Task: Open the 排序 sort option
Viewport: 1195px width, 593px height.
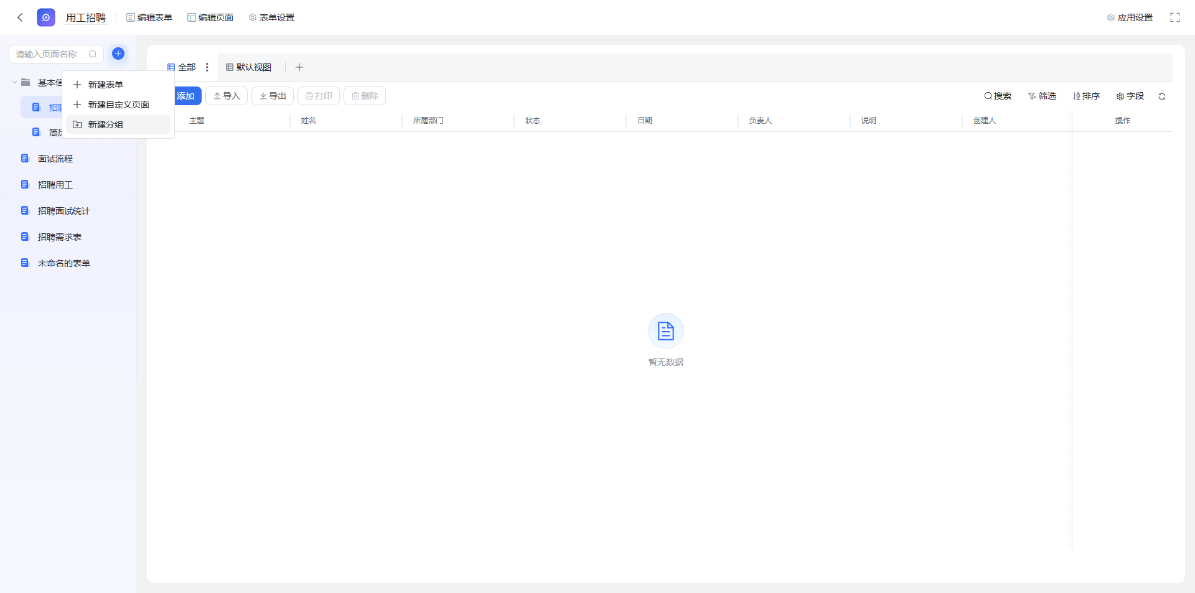Action: tap(1087, 96)
